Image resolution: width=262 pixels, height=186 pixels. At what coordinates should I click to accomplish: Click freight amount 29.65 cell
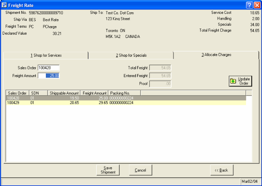tap(103, 103)
